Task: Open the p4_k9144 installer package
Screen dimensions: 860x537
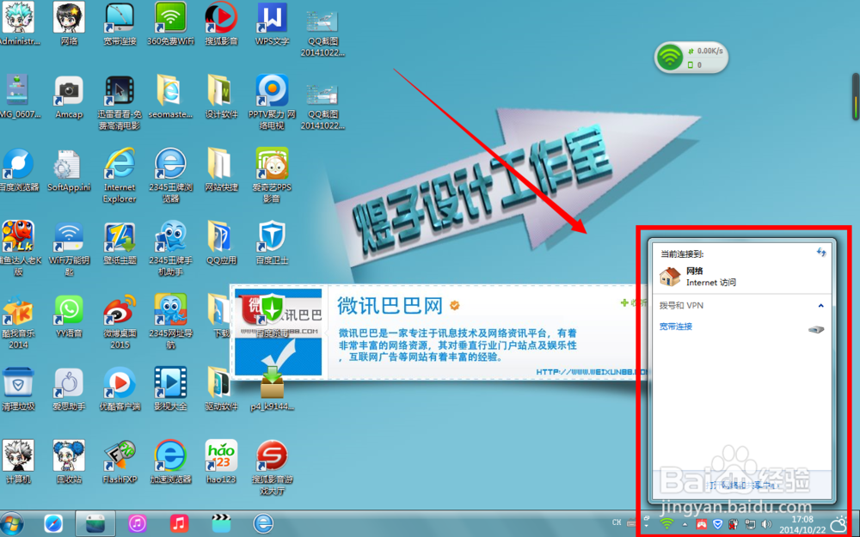Action: tap(272, 389)
